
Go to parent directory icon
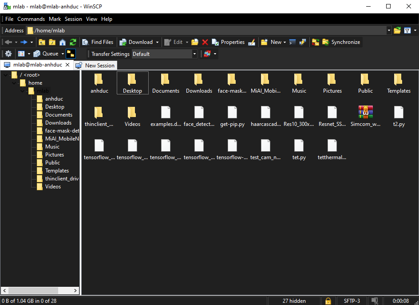coord(42,42)
